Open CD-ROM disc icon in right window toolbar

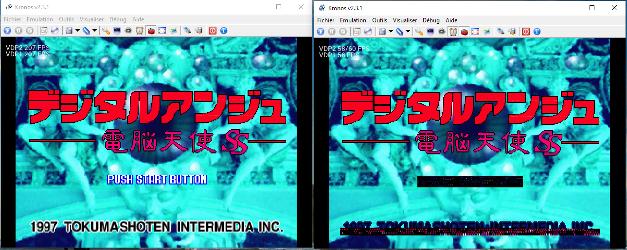click(x=368, y=31)
